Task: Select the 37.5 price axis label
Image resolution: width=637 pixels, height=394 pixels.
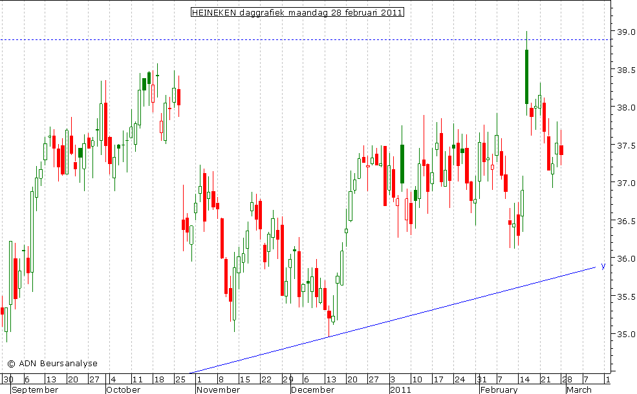Action: pos(625,145)
